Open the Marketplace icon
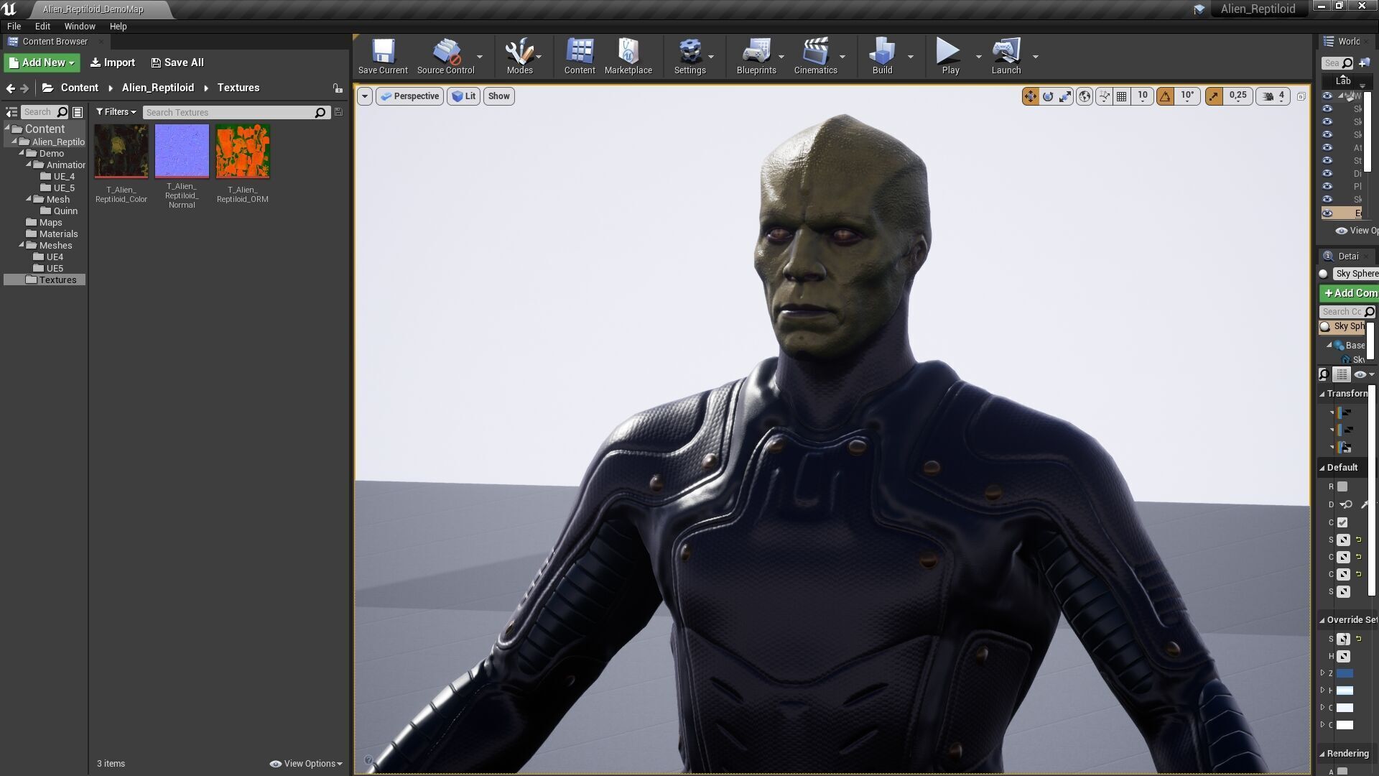Viewport: 1379px width, 776px height. point(628,56)
